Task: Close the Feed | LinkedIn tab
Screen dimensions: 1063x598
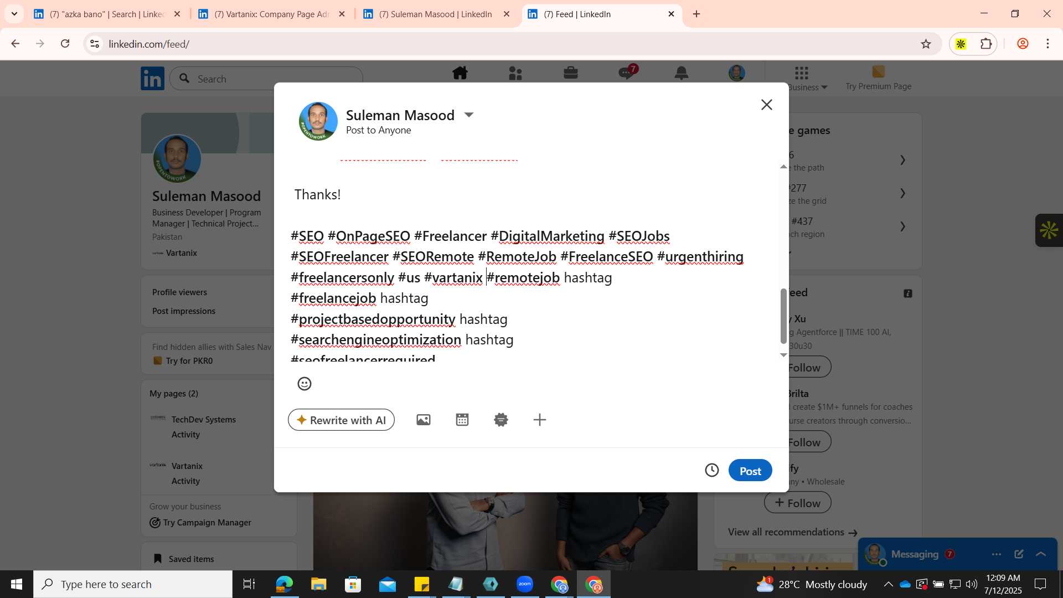Action: tap(672, 14)
